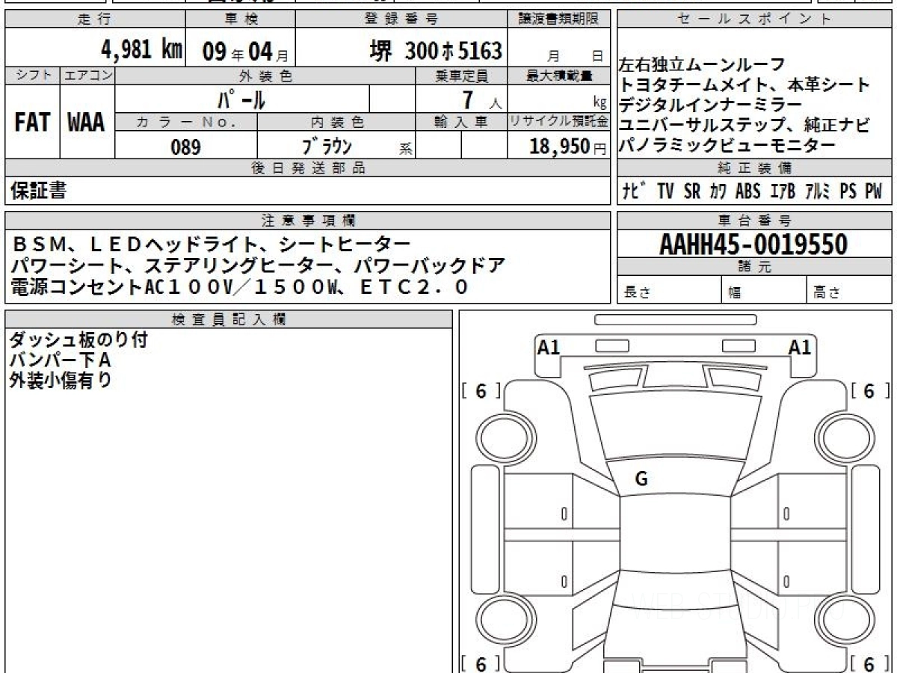Click the line starting with BSM、LEDヘッドライト
Viewport: 897px width, 673px height.
click(x=211, y=245)
